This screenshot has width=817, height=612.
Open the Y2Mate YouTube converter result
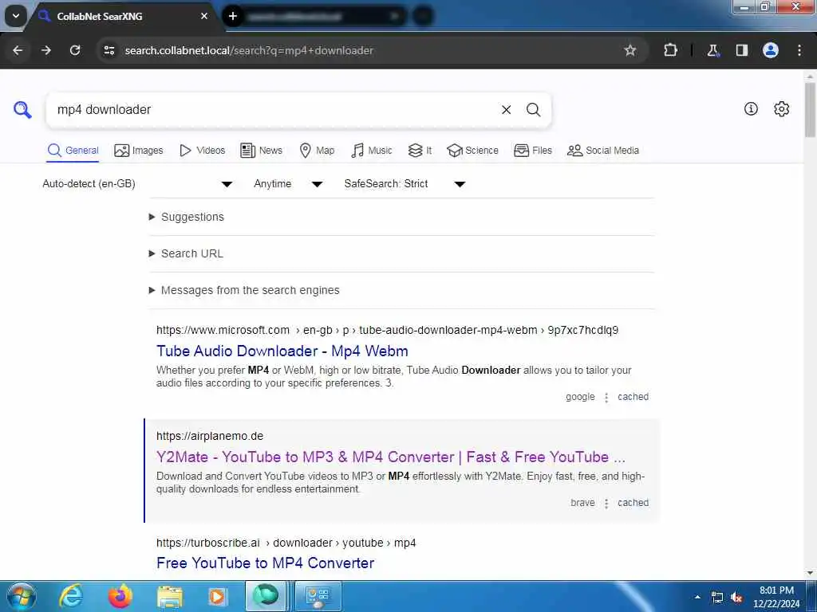(x=390, y=457)
